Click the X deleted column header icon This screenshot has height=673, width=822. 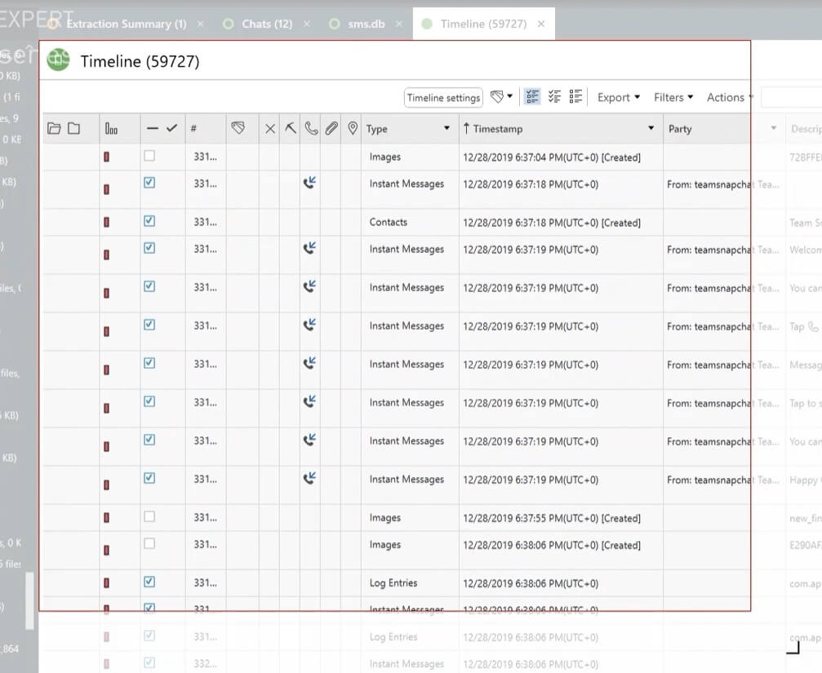click(270, 129)
